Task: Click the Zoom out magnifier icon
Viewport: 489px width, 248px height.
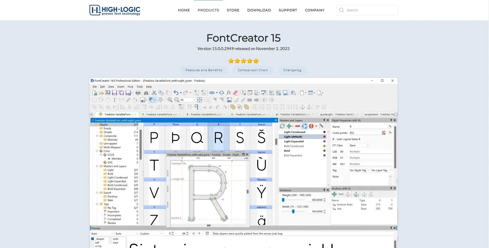Action: (x=177, y=100)
